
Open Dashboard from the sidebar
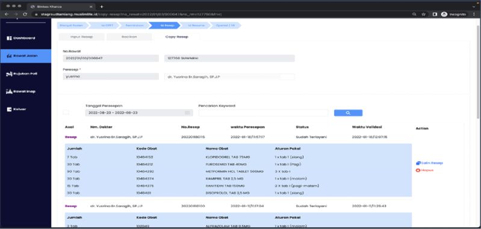click(x=21, y=38)
